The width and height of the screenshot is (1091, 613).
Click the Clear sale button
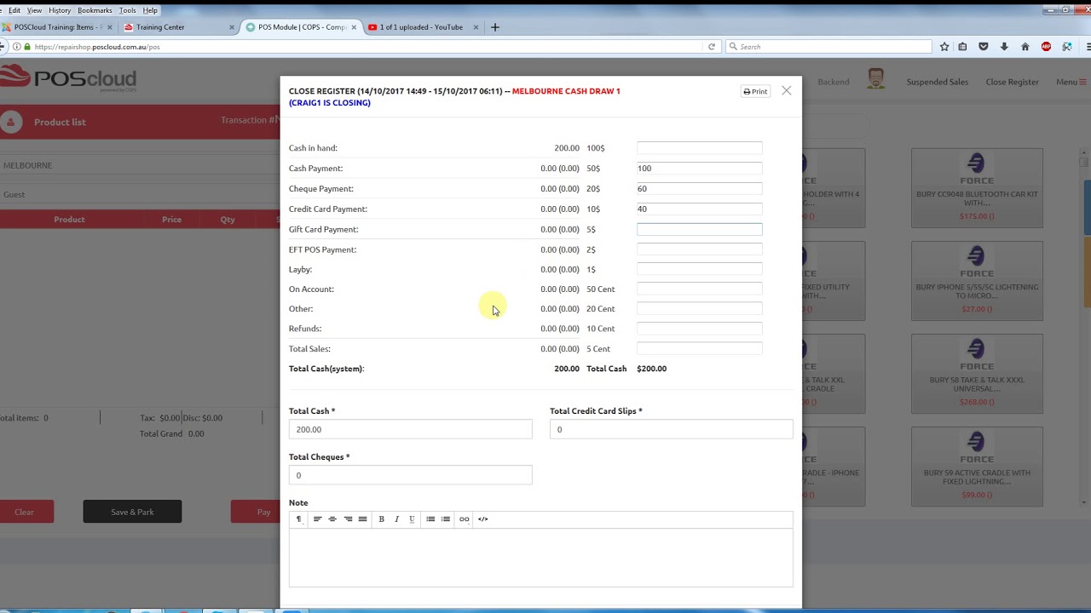click(25, 512)
